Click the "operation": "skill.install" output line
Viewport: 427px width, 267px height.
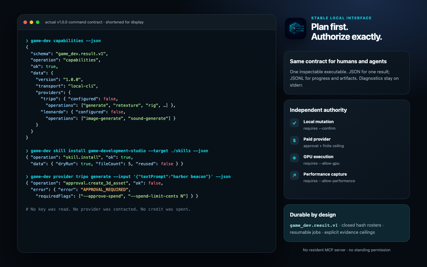[x=79, y=157]
